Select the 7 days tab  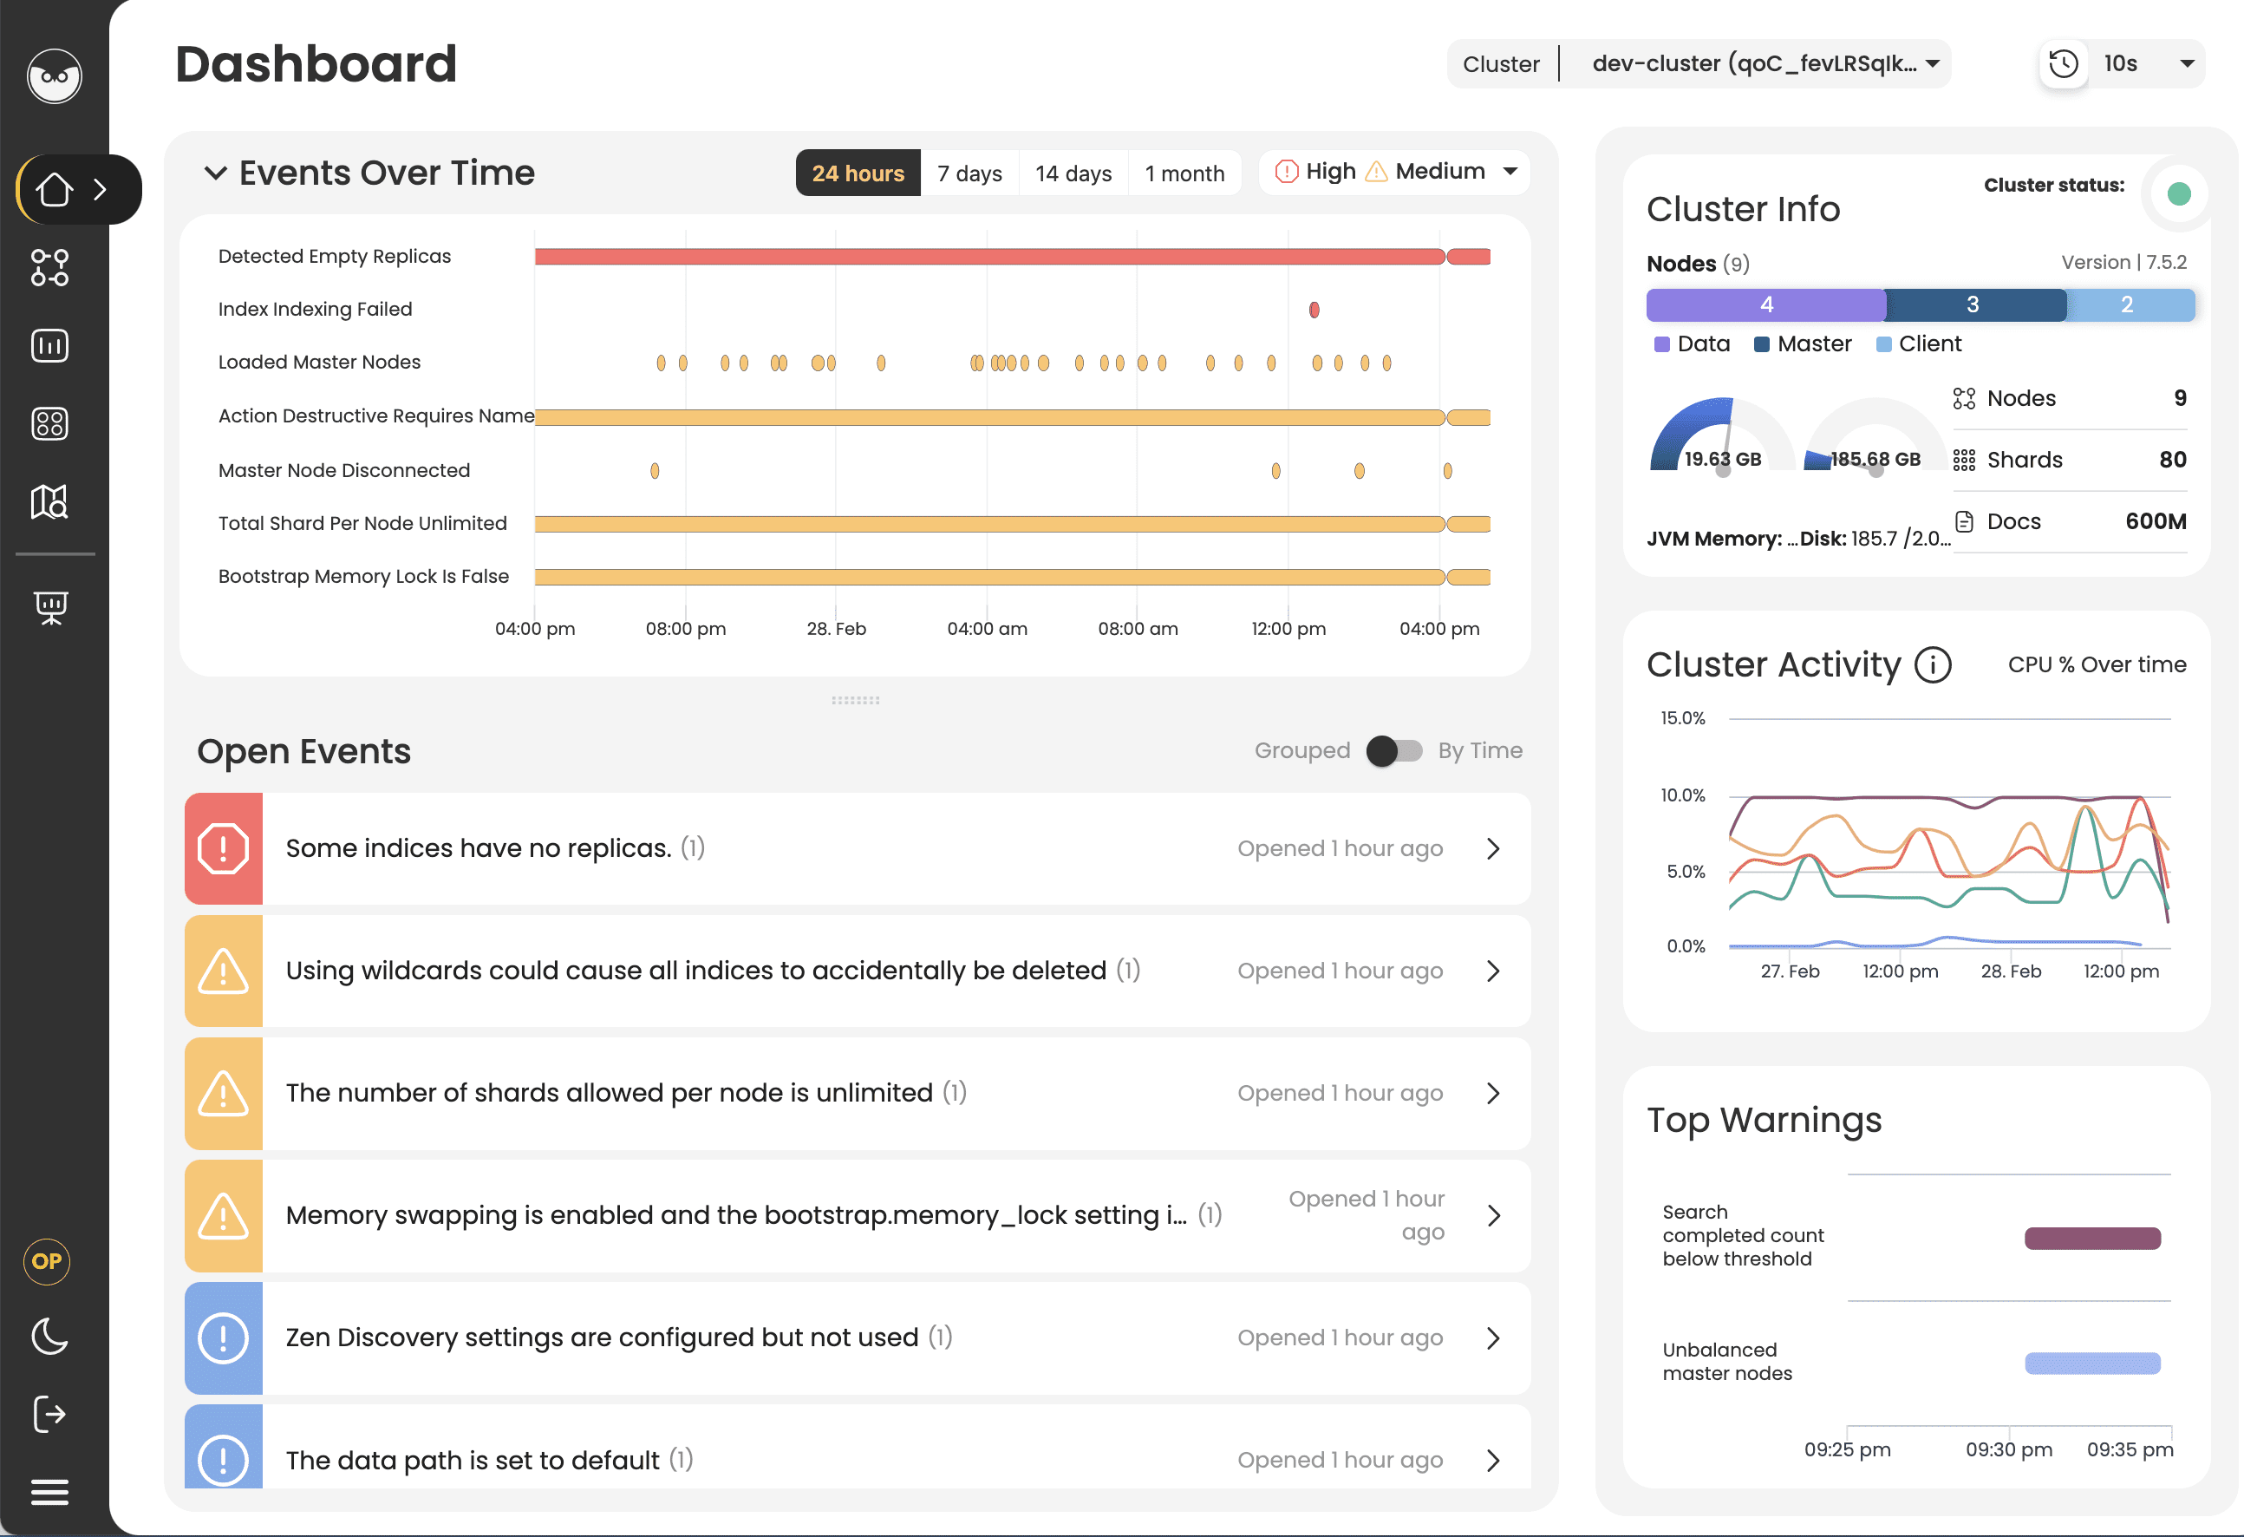(969, 173)
